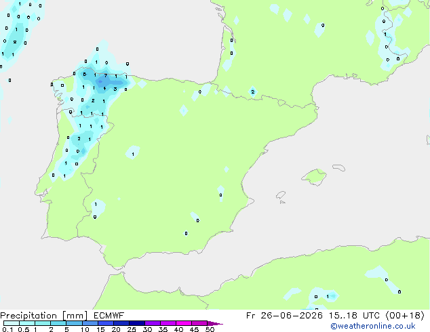Click the '7' precipitation value in Galicia
430x332 pixels.
click(106, 76)
